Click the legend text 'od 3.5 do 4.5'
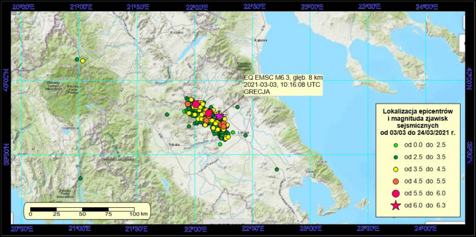Viewport: 476px width, 237px height. tap(424, 169)
